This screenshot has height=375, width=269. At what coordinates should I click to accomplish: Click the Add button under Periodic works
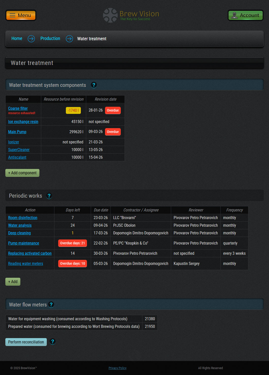(13, 282)
